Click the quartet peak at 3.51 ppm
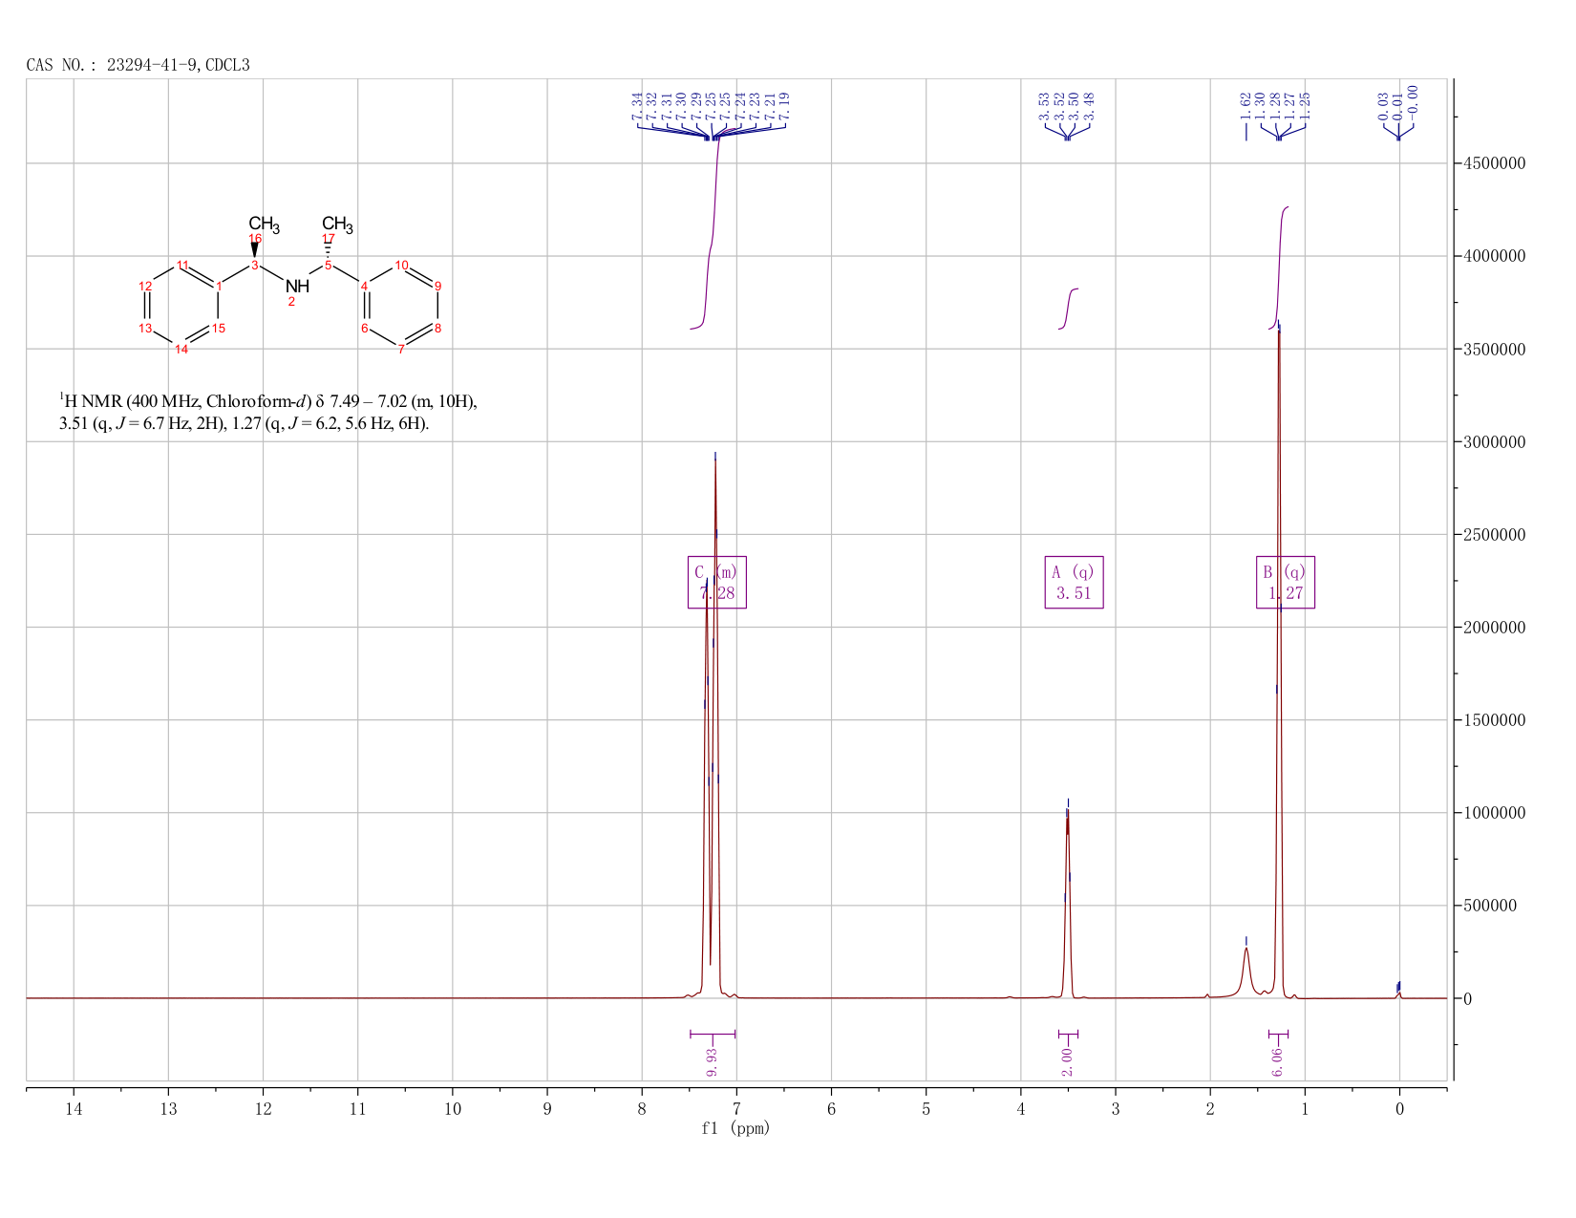This screenshot has width=1576, height=1218. click(1068, 898)
